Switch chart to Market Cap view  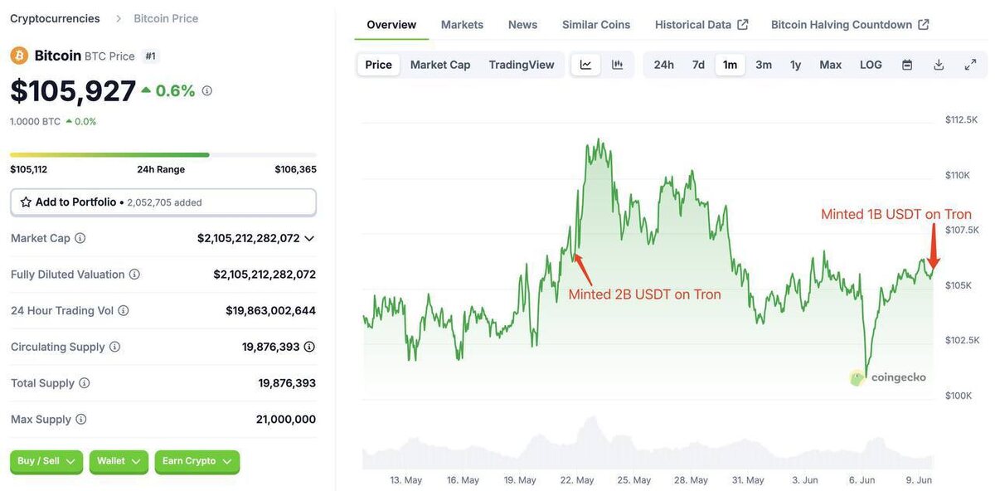click(x=440, y=65)
